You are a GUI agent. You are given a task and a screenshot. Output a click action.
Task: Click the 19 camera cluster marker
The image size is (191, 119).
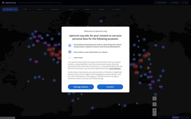click(x=134, y=59)
